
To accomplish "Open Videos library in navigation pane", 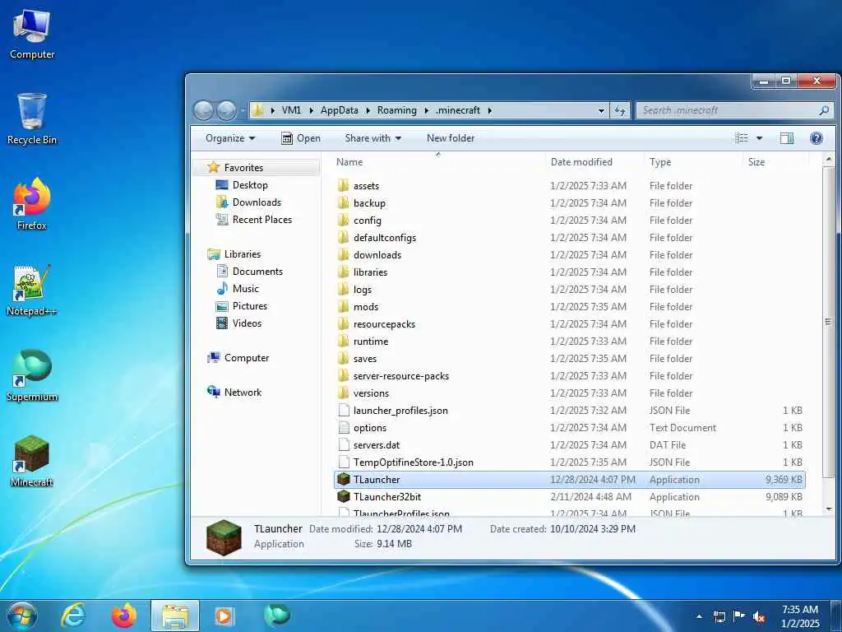I will point(247,323).
